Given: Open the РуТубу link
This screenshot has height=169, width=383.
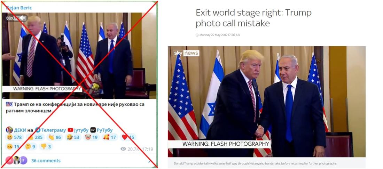Looking at the screenshot, I should click(104, 130).
